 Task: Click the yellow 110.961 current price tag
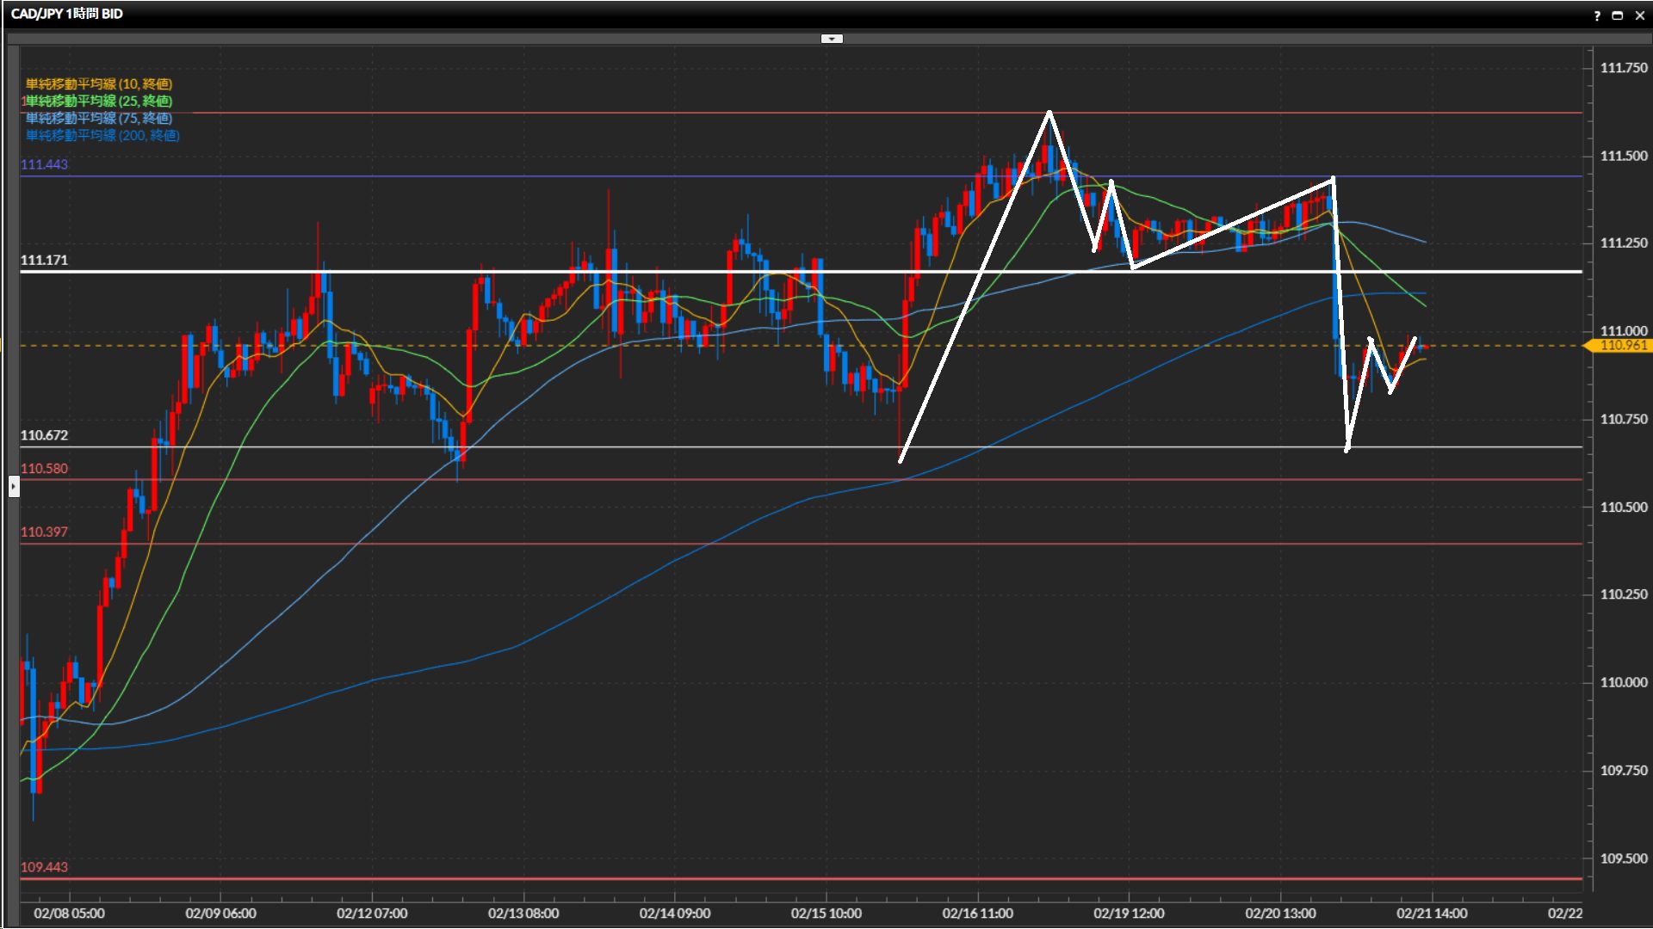click(1622, 346)
